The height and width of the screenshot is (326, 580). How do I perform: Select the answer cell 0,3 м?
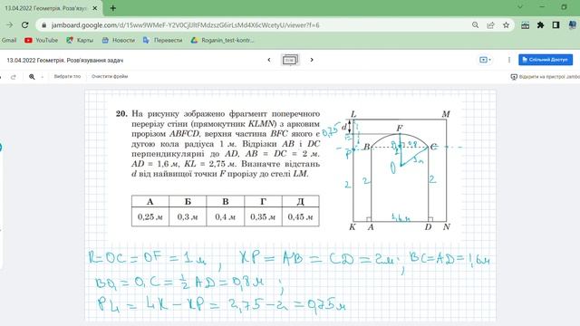188,216
